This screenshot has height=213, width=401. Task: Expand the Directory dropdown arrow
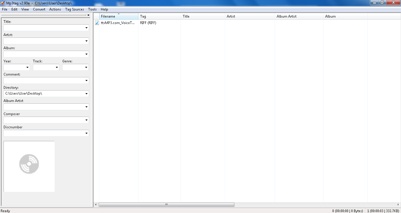coord(86,94)
